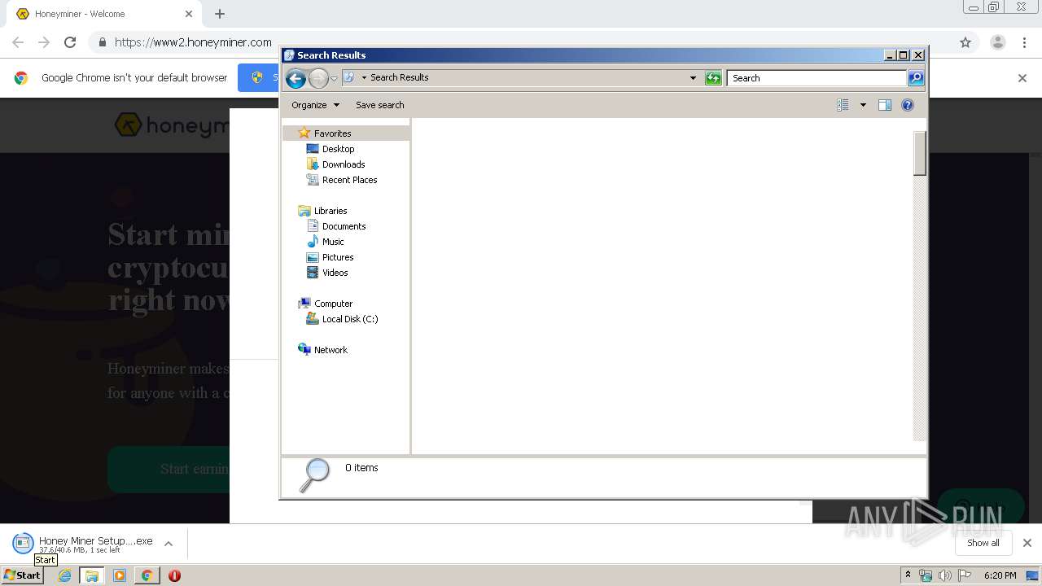
Task: Click Search Results in the address bar
Action: click(399, 78)
